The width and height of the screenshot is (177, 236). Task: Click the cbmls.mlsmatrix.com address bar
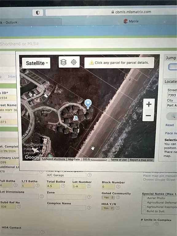tap(111, 12)
